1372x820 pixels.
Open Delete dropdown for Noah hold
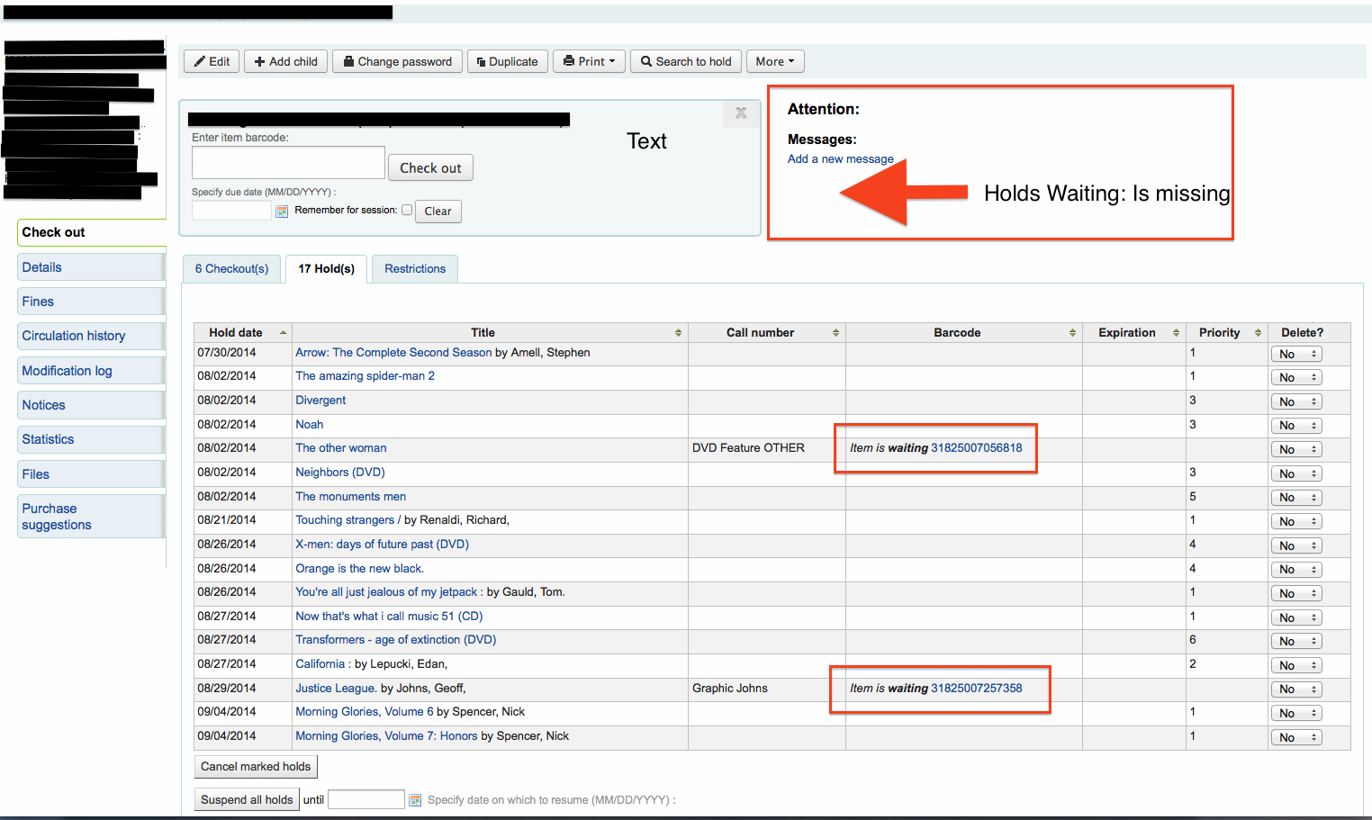[x=1295, y=426]
